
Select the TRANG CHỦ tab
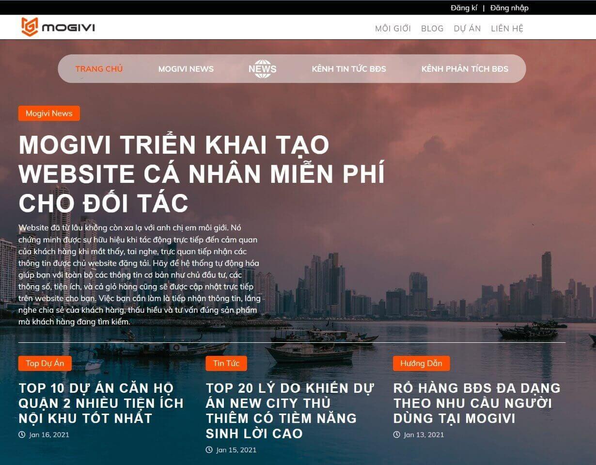pyautogui.click(x=99, y=69)
